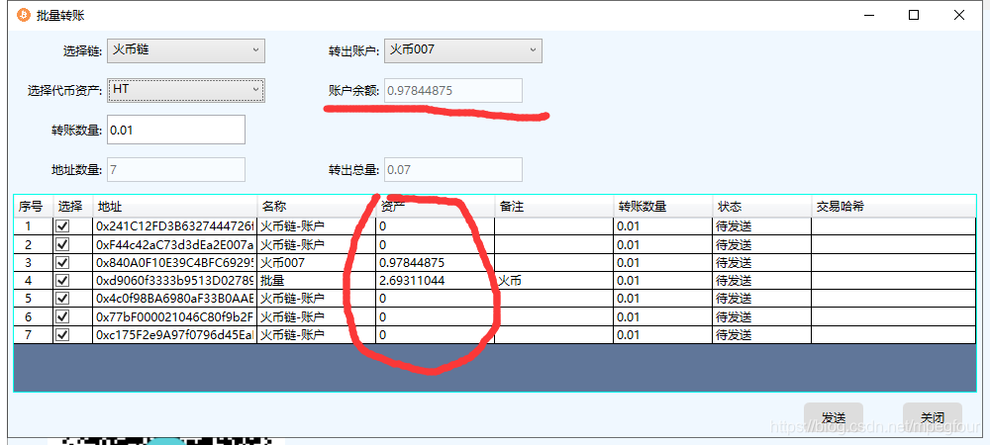The height and width of the screenshot is (445, 990).
Task: Select address cell 0xd9060f3333b9513D0278
Action: pyautogui.click(x=175, y=281)
